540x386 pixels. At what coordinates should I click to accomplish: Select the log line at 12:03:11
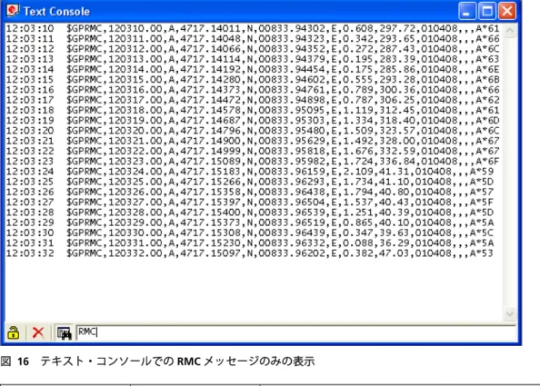pos(253,38)
